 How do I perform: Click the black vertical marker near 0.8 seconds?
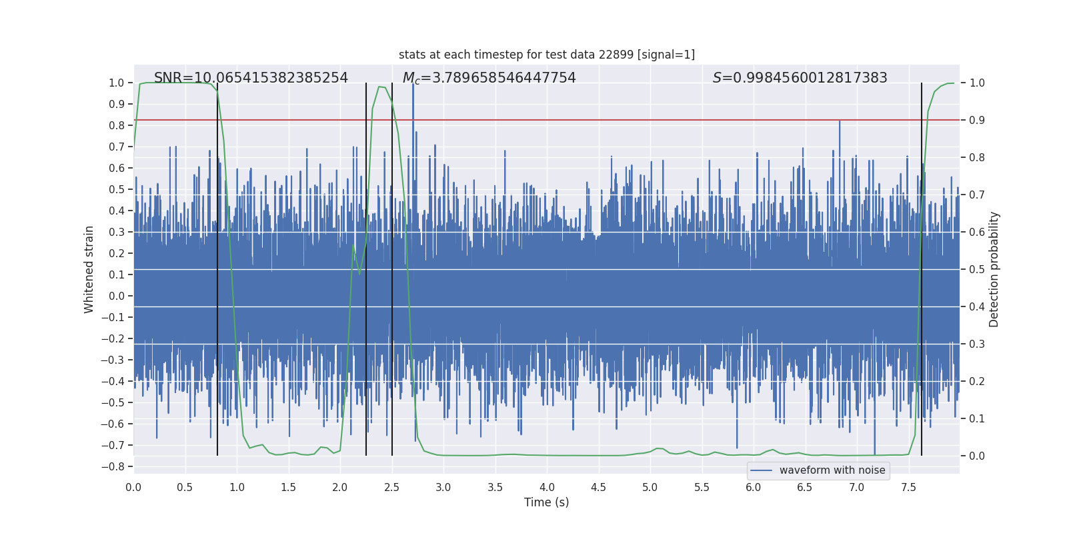217,269
